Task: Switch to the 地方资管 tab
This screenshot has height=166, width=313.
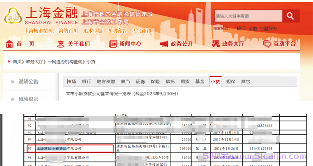Action: [x=106, y=82]
